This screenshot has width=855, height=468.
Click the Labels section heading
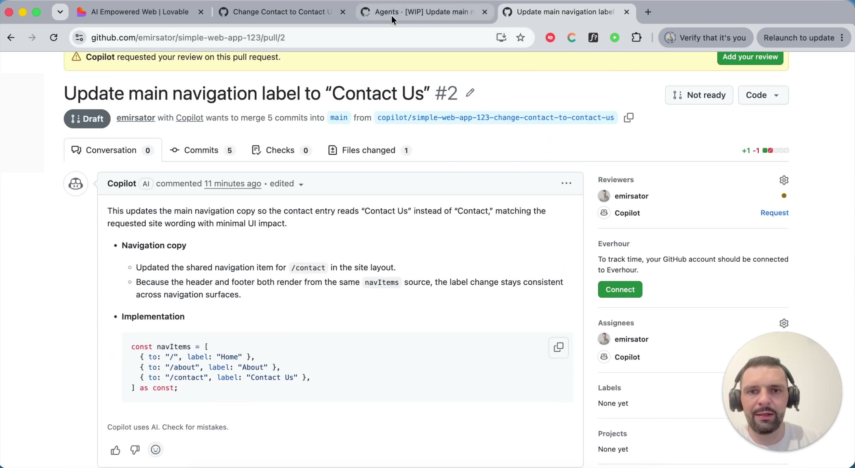point(609,388)
